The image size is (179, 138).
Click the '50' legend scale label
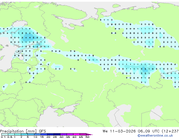click(87, 137)
